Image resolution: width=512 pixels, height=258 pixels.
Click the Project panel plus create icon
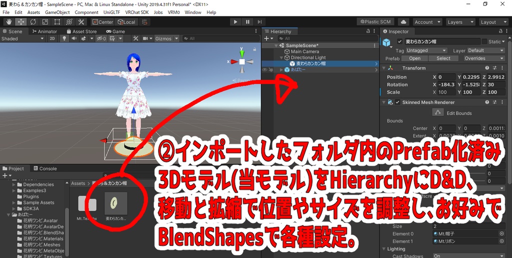coord(5,175)
